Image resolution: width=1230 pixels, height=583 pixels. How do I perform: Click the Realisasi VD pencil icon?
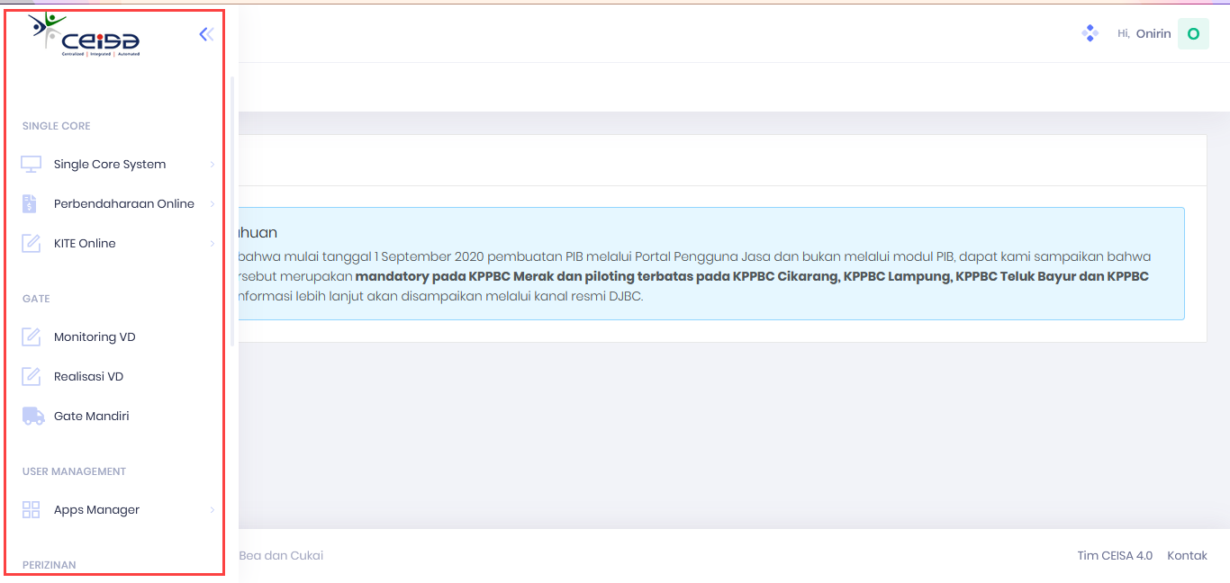point(32,377)
